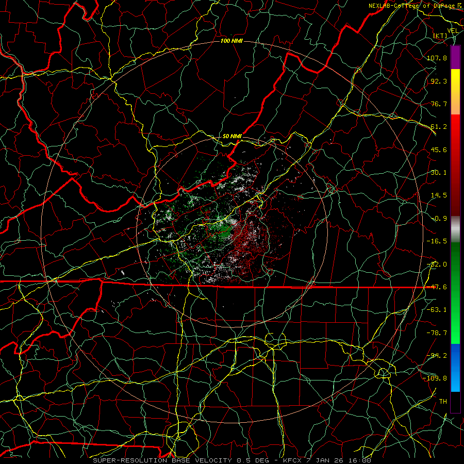Click the 76.7 velocity scale value
The image size is (464, 464).
point(439,104)
